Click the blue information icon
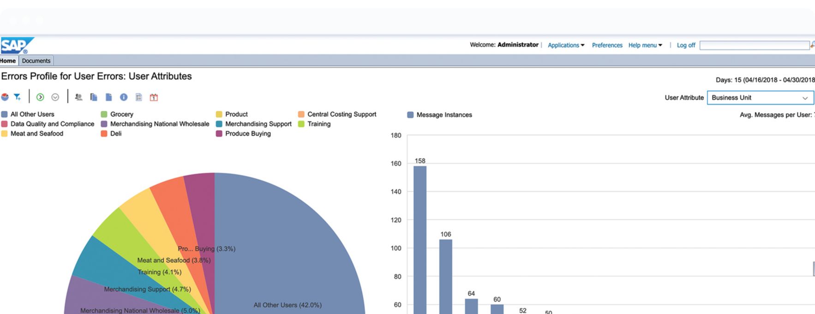The height and width of the screenshot is (314, 815). pyautogui.click(x=124, y=97)
